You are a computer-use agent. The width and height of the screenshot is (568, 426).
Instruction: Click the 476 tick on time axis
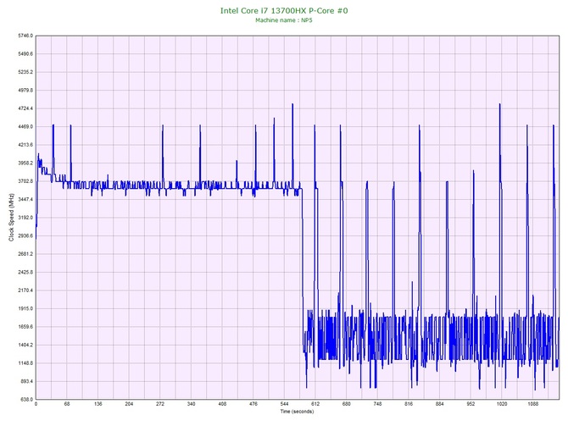tap(253, 404)
